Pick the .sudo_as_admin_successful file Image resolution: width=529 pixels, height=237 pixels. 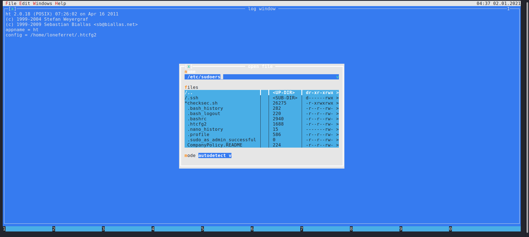(223, 140)
